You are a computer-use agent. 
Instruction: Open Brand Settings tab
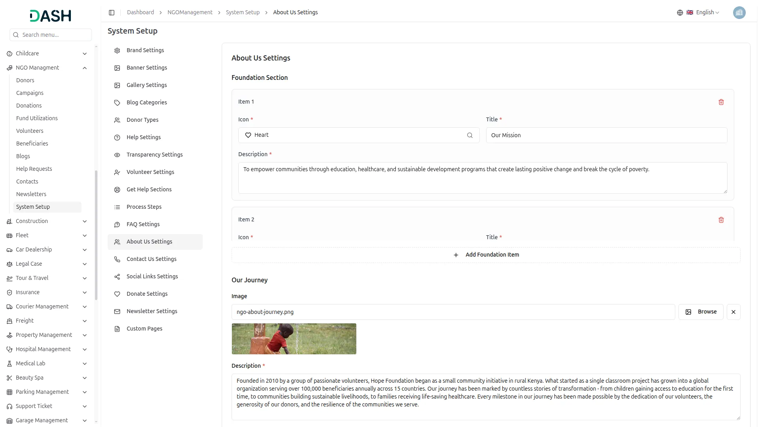(x=145, y=50)
